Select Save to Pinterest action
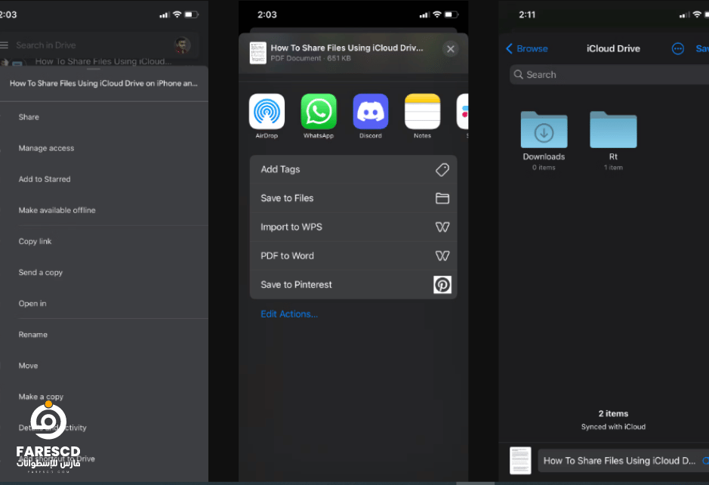The height and width of the screenshot is (485, 709). (x=353, y=285)
